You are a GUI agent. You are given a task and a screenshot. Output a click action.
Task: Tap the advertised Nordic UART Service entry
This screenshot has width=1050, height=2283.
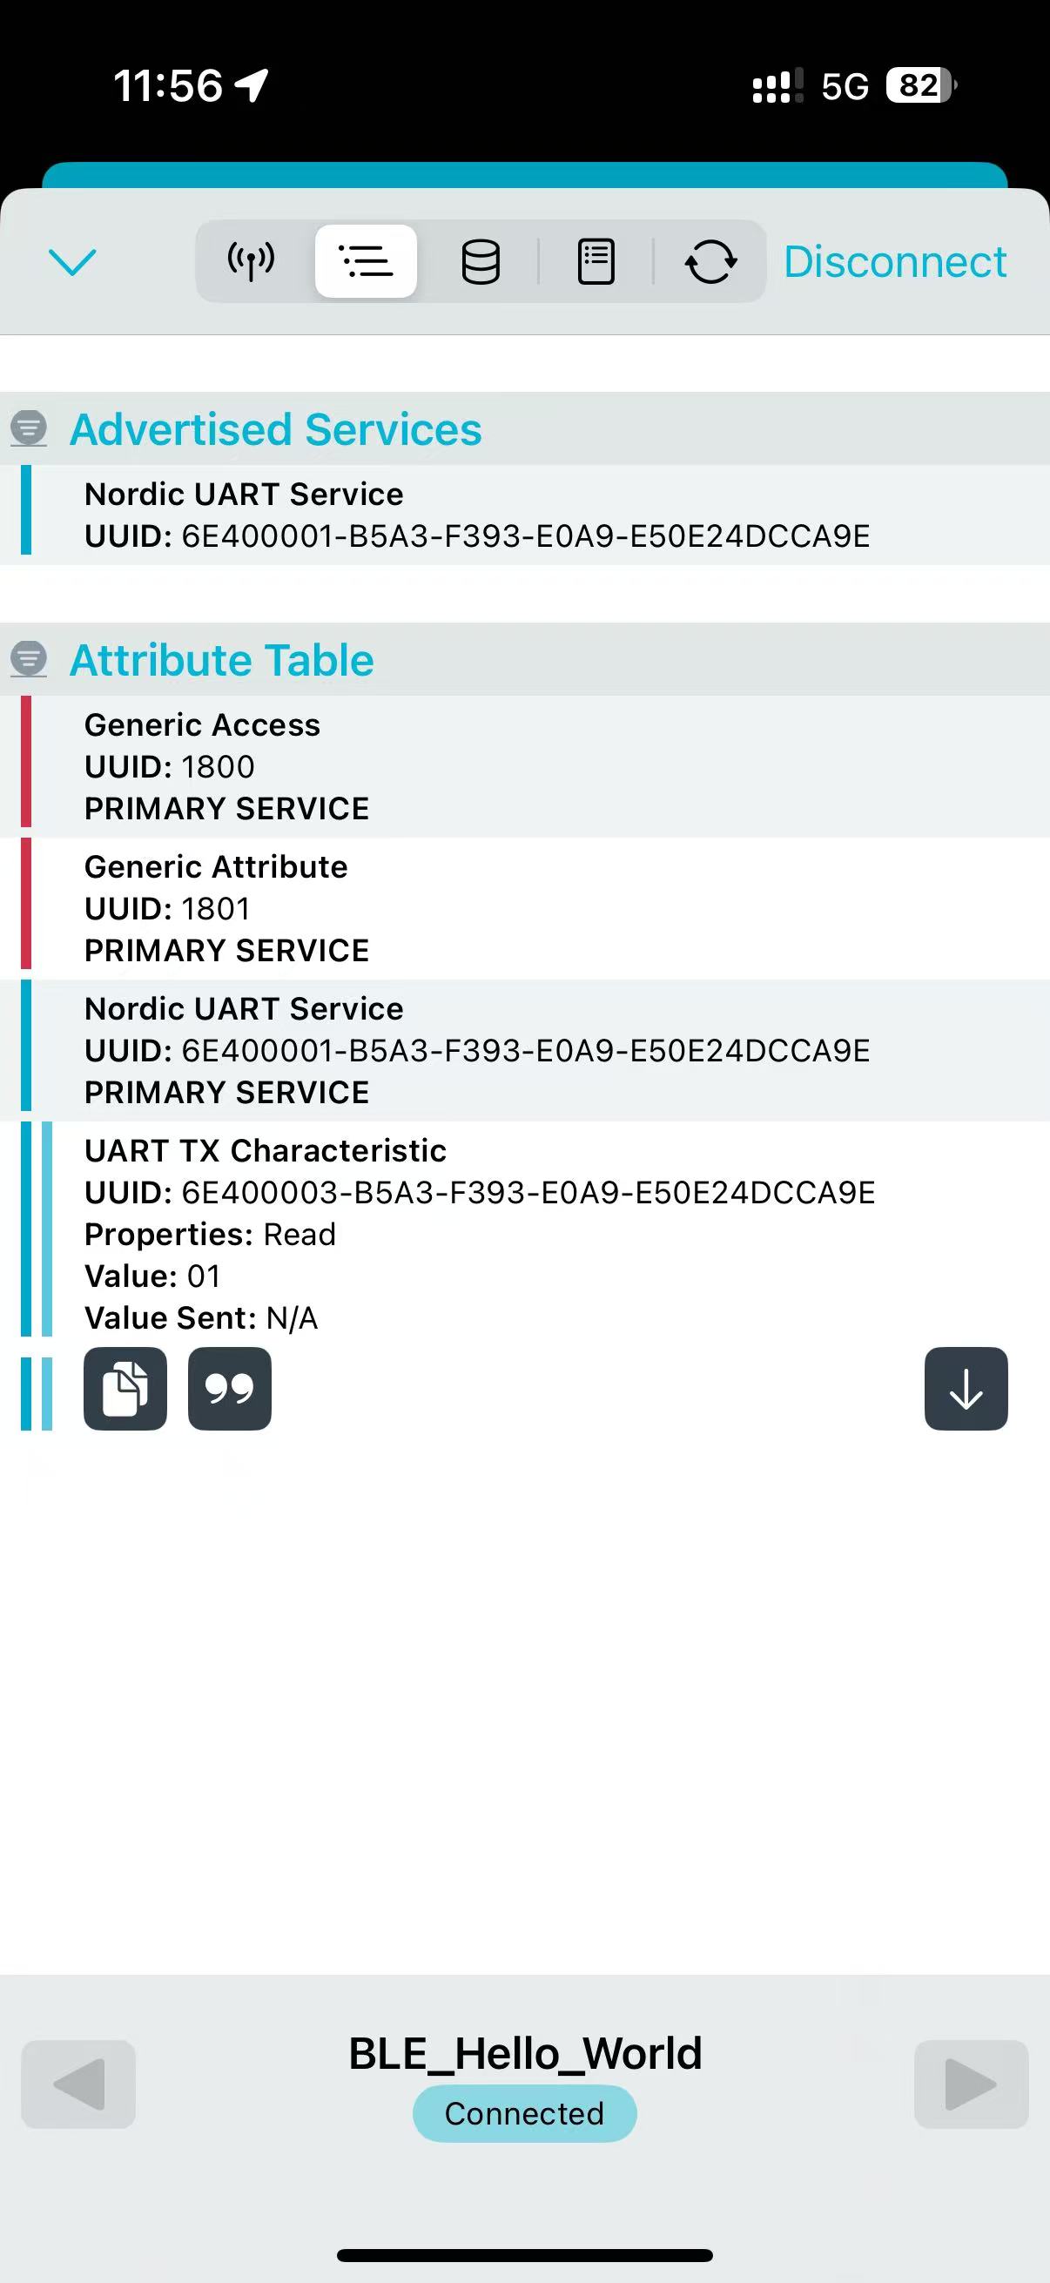pyautogui.click(x=532, y=515)
